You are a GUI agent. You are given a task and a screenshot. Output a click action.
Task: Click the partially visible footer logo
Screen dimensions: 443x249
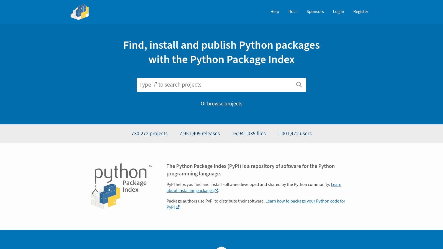(x=221, y=248)
